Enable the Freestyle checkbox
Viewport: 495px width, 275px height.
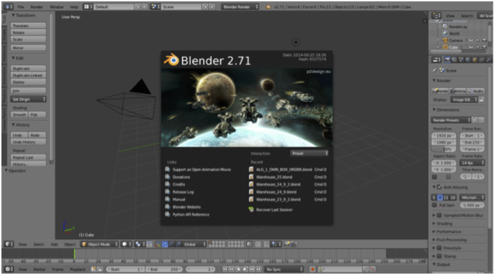439,247
